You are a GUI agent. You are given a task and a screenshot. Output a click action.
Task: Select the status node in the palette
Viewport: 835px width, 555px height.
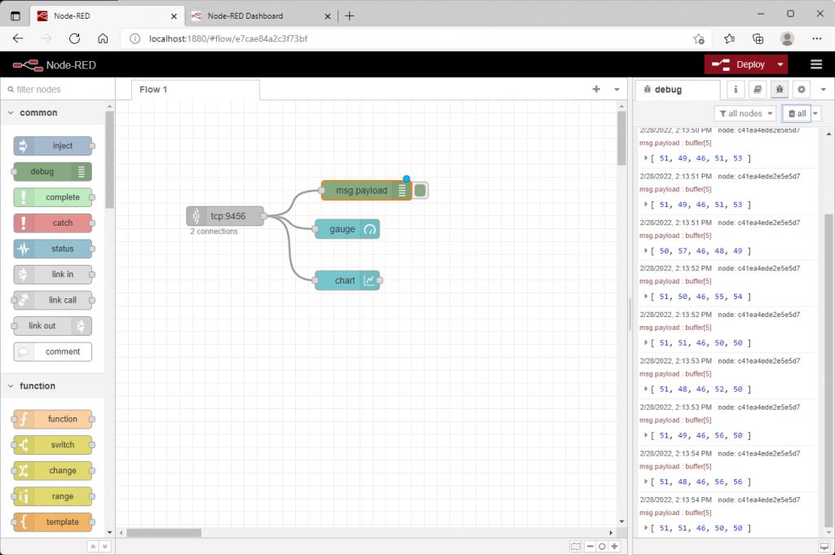pyautogui.click(x=53, y=249)
